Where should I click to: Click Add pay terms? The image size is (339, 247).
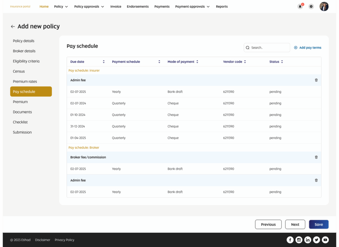308,48
